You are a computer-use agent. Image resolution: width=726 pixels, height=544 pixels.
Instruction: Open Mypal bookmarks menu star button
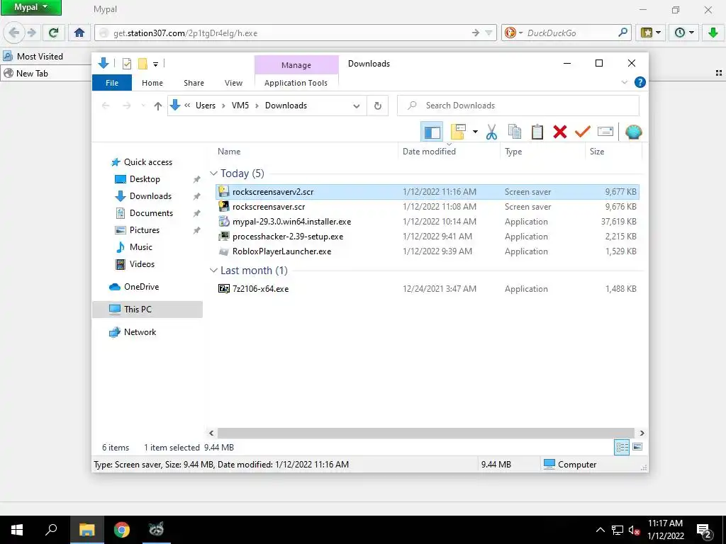click(x=651, y=33)
